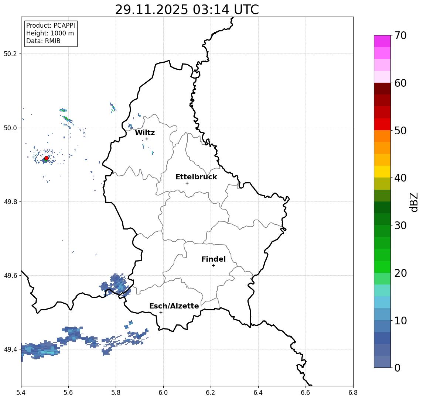Click the 6.6 longitude axis label
Viewport: 423px width, 400px height.
[306, 393]
